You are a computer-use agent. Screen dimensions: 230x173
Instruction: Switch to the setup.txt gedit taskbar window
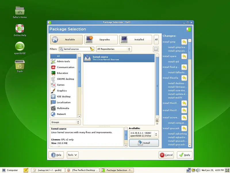(x=48, y=170)
